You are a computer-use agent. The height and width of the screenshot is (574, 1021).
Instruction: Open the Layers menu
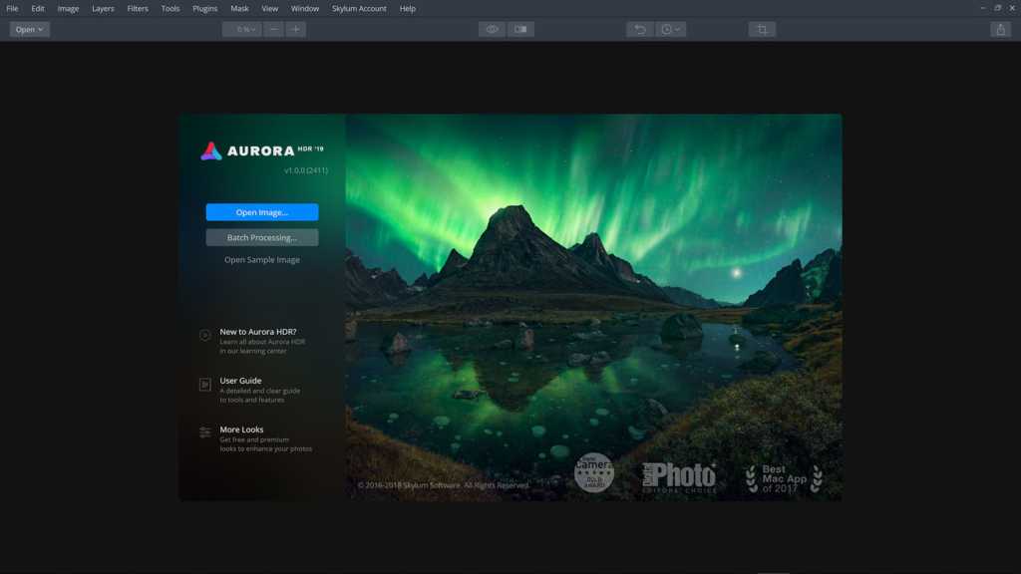pos(103,8)
